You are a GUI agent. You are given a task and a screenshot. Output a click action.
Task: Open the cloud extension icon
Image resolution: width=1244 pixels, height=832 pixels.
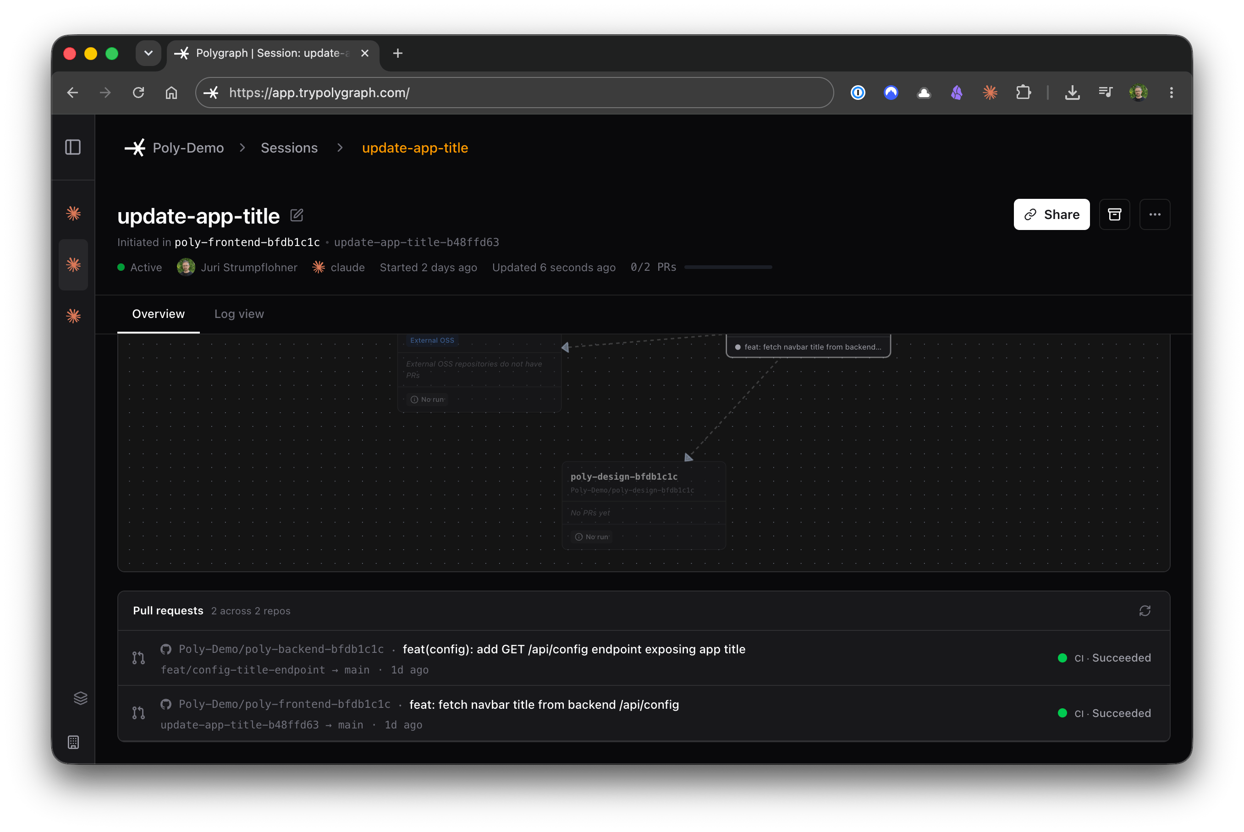pos(924,93)
